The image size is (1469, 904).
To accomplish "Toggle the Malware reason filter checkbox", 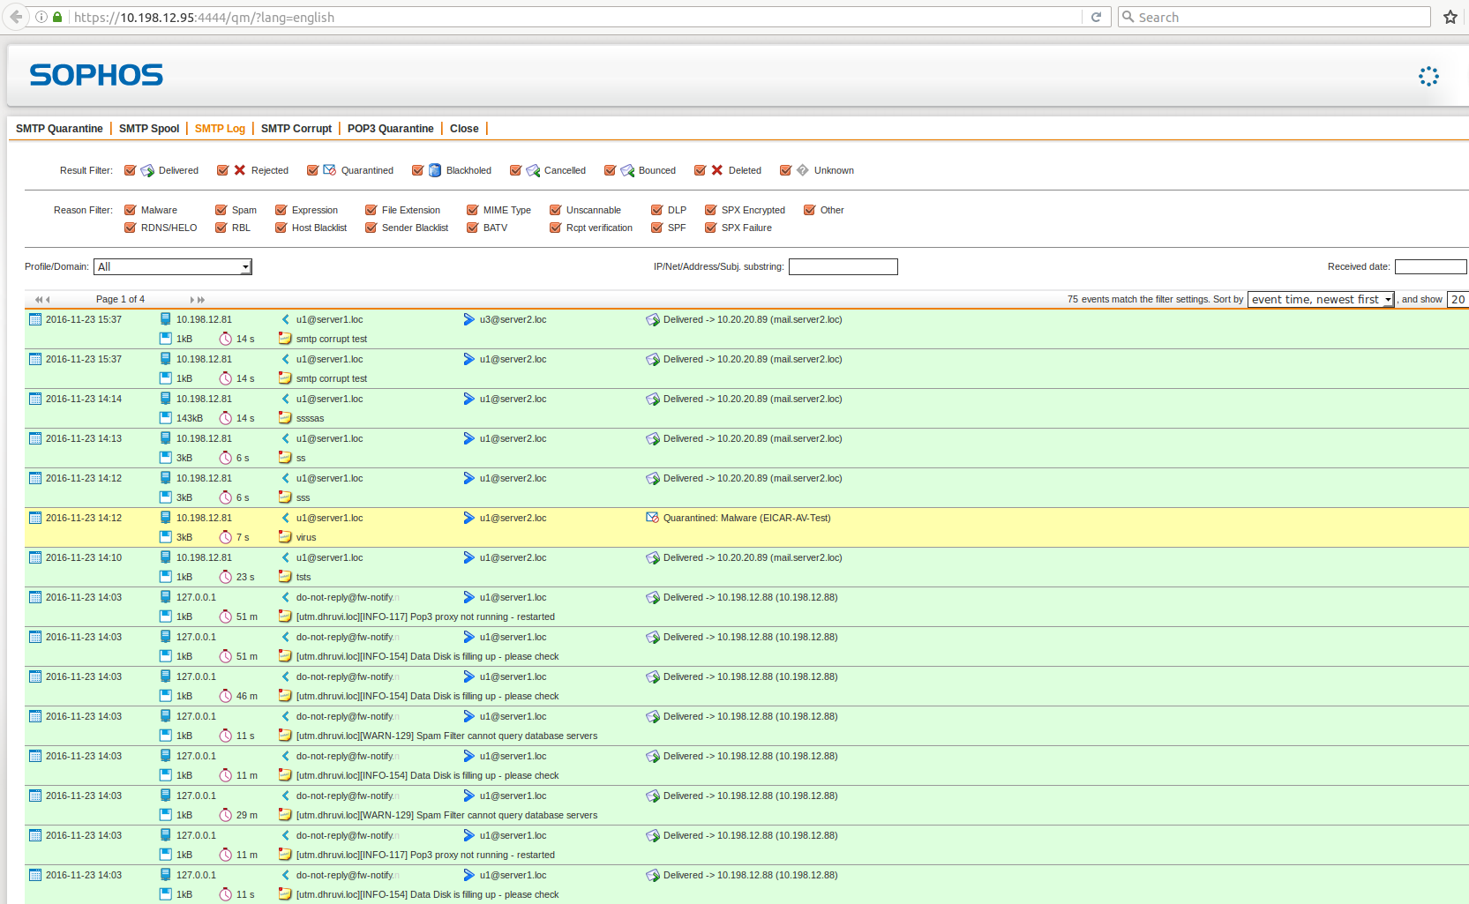I will point(131,210).
